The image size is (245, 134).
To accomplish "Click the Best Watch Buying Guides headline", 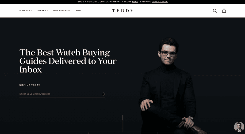I will tap(68, 61).
